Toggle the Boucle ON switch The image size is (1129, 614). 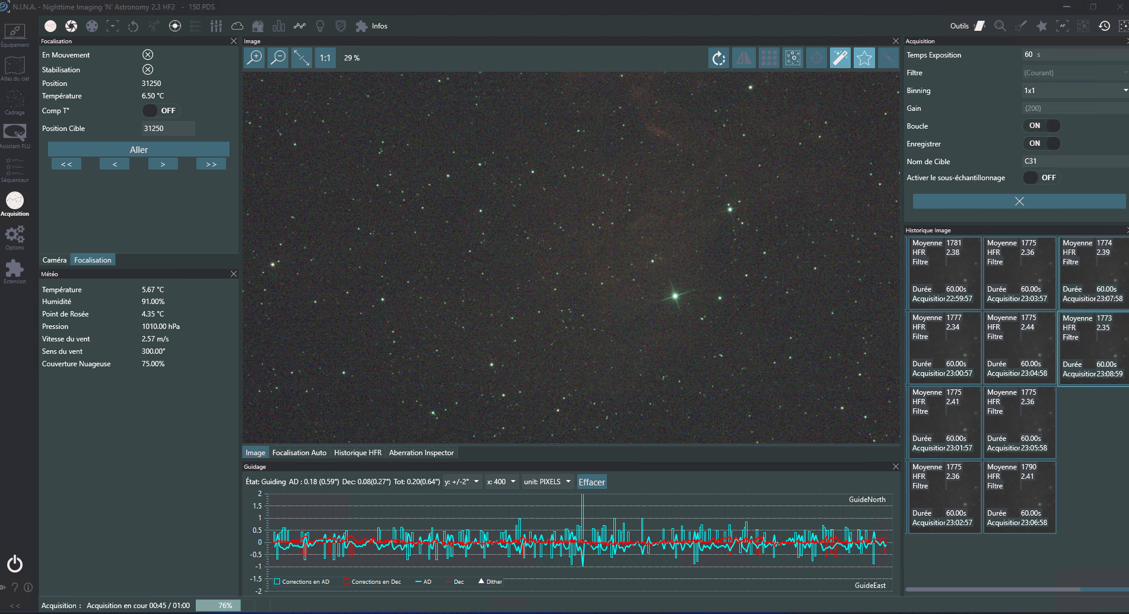(1042, 126)
